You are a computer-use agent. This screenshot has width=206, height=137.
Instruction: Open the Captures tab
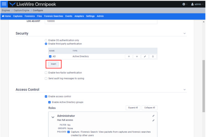click(18, 16)
